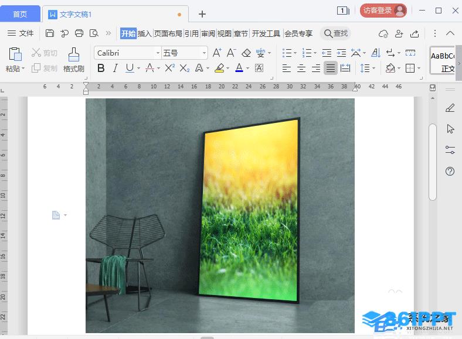462x339 pixels.
Task: Open the Calibri font name dropdown
Action: pos(158,53)
